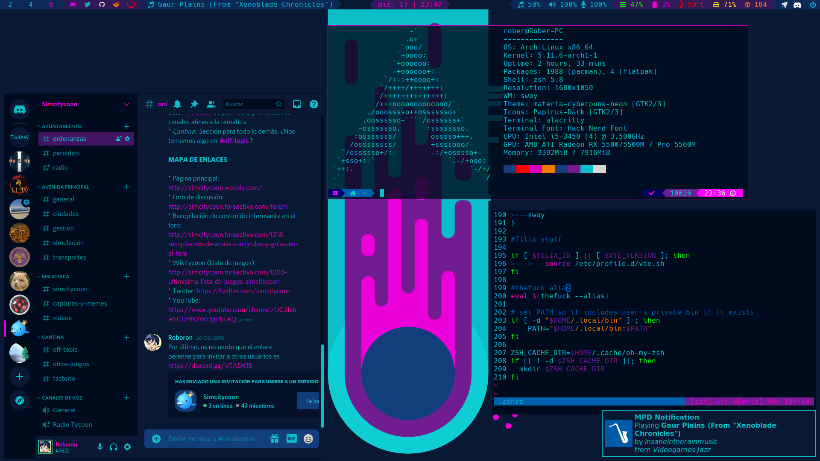Join the Radio Tycoon voice channel
Image resolution: width=820 pixels, height=461 pixels.
(72, 425)
